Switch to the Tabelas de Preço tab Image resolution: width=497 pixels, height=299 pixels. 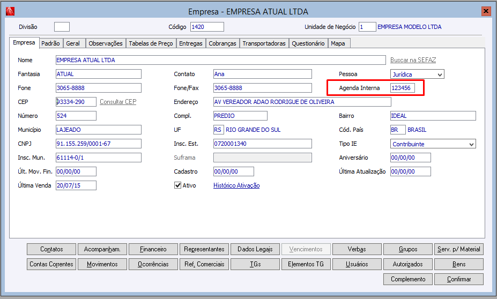click(151, 43)
